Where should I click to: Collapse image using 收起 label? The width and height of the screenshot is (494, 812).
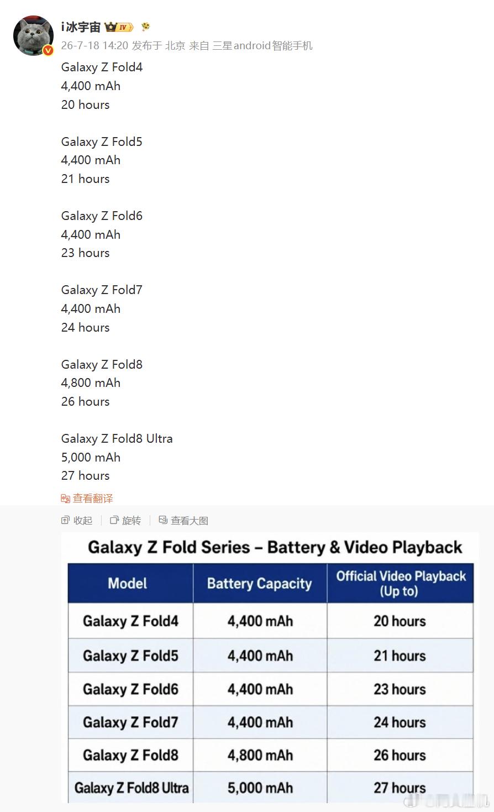[x=83, y=520]
